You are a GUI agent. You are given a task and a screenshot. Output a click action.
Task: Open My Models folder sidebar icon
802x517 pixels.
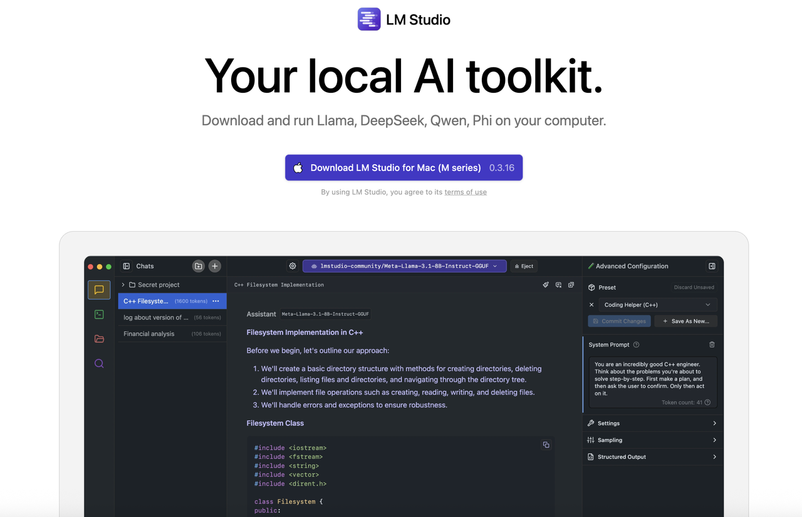[x=99, y=339]
